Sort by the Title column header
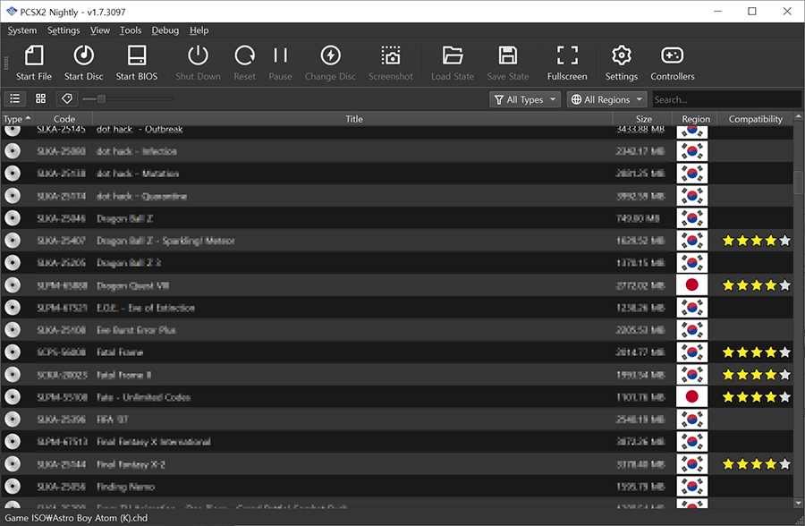Screen dimensions: 805x526 (x=353, y=119)
